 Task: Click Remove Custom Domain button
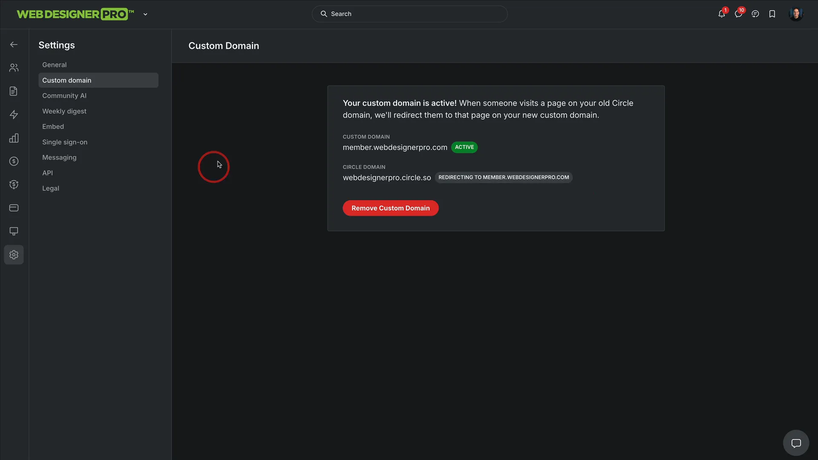pos(390,208)
